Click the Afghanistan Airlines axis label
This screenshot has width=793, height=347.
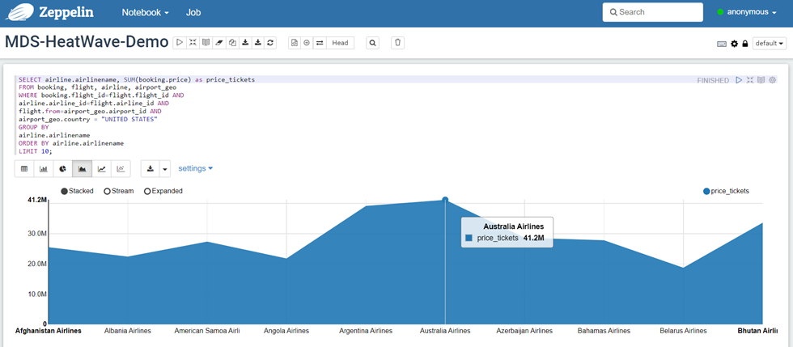[x=49, y=331]
